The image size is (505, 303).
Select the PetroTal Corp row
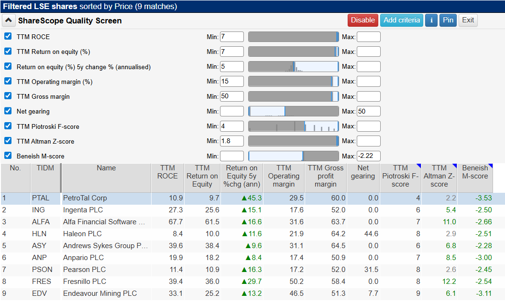point(252,198)
